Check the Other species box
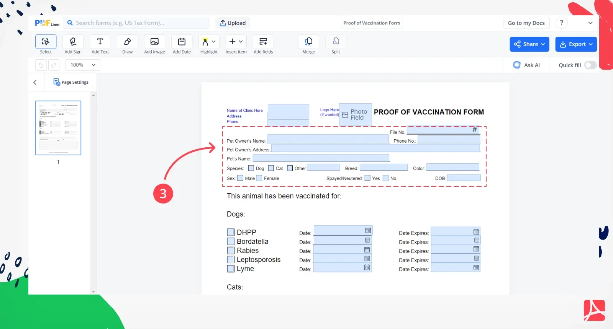This screenshot has height=329, width=613. 290,168
